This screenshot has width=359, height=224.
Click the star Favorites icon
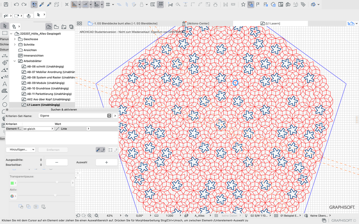(243, 4)
